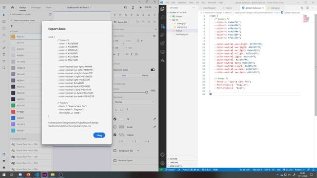Click VS Code Split Editor icon
The image size is (317, 178).
tap(308, 8)
